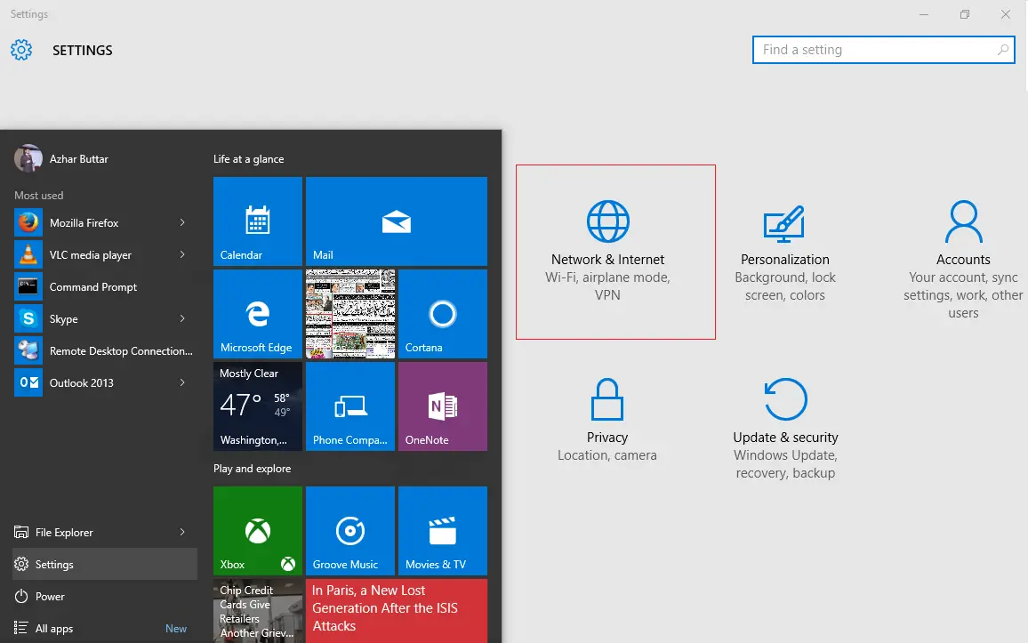Click the Skype icon

tap(28, 318)
